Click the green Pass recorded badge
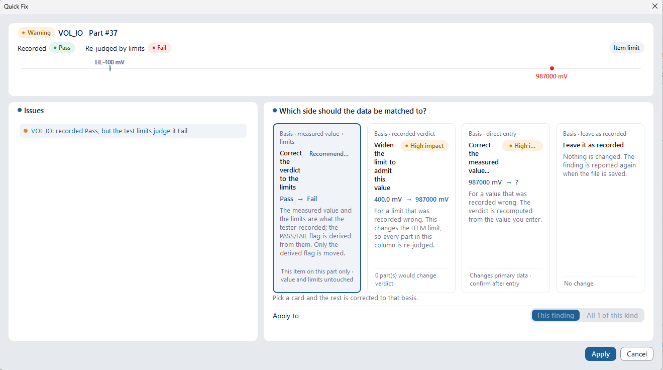663x370 pixels. 62,48
